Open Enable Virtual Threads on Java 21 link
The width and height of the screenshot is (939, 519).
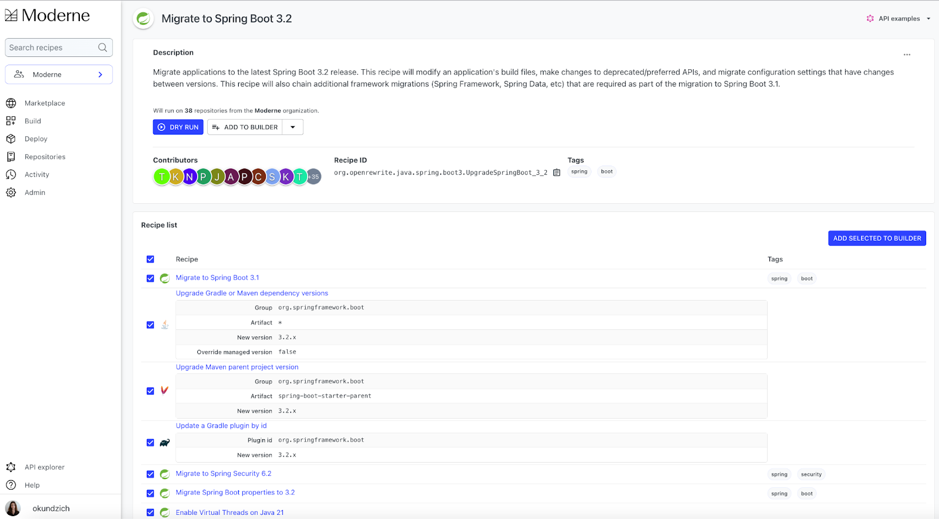pyautogui.click(x=229, y=513)
